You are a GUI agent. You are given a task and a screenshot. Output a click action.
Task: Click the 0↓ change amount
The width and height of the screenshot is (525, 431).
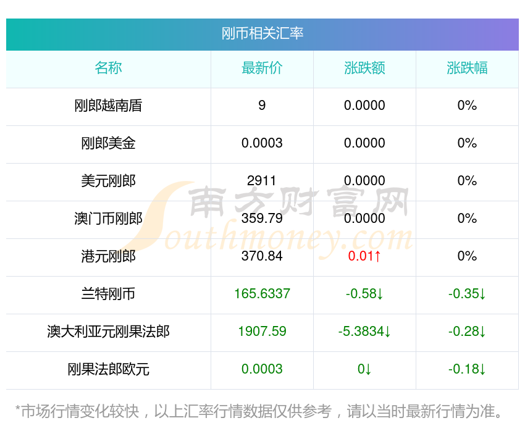click(x=364, y=369)
